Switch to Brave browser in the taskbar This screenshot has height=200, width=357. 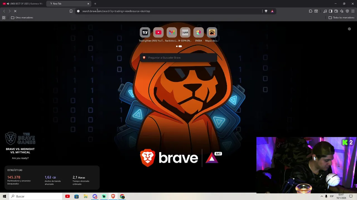tap(113, 196)
